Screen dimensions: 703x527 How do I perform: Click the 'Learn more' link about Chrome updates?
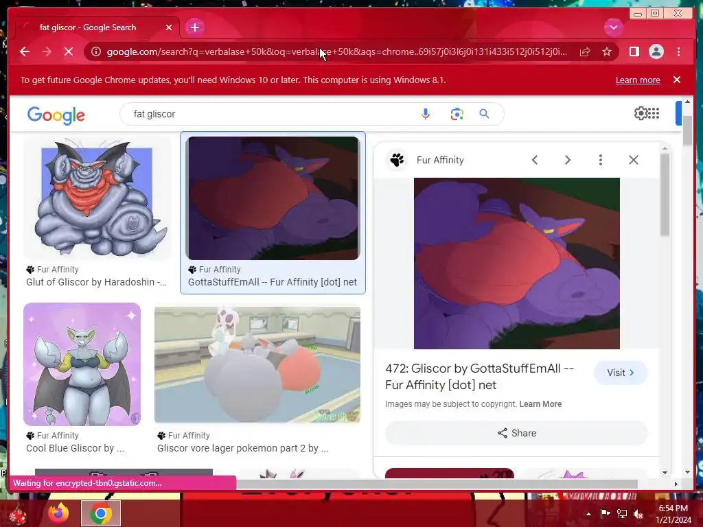click(638, 80)
